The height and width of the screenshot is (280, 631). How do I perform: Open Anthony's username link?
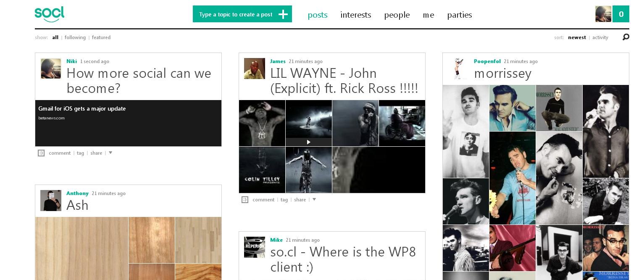(x=77, y=193)
